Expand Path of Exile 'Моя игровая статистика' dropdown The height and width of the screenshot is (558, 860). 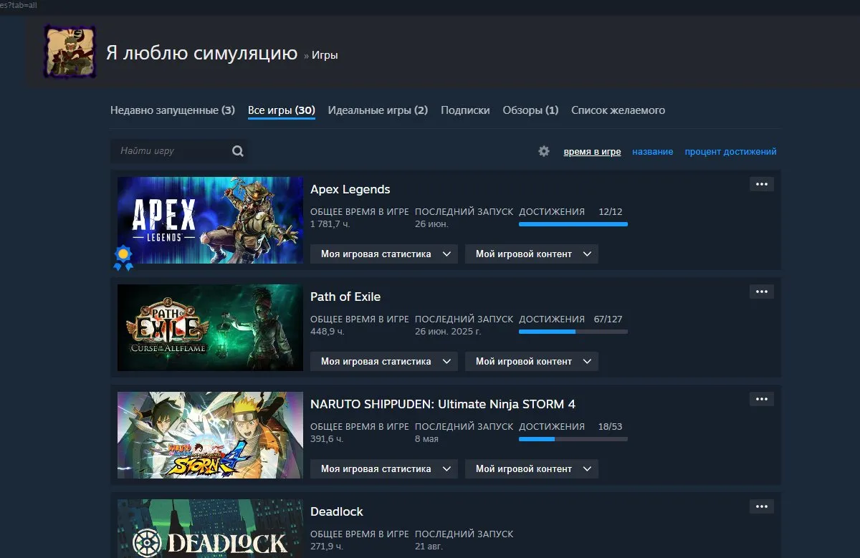pos(384,361)
